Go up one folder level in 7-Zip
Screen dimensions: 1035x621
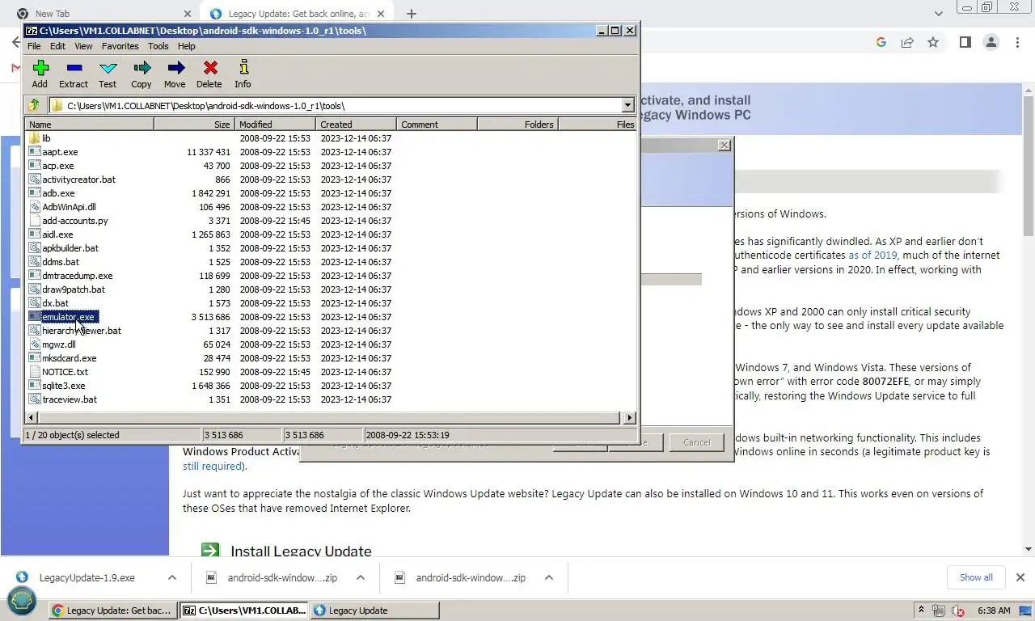[x=34, y=105]
